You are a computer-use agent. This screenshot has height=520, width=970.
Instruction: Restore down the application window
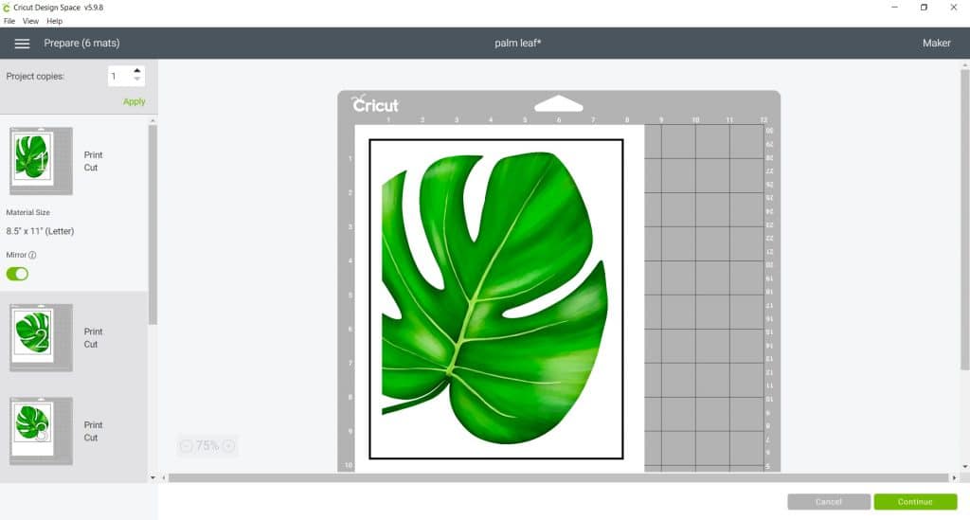coord(924,8)
